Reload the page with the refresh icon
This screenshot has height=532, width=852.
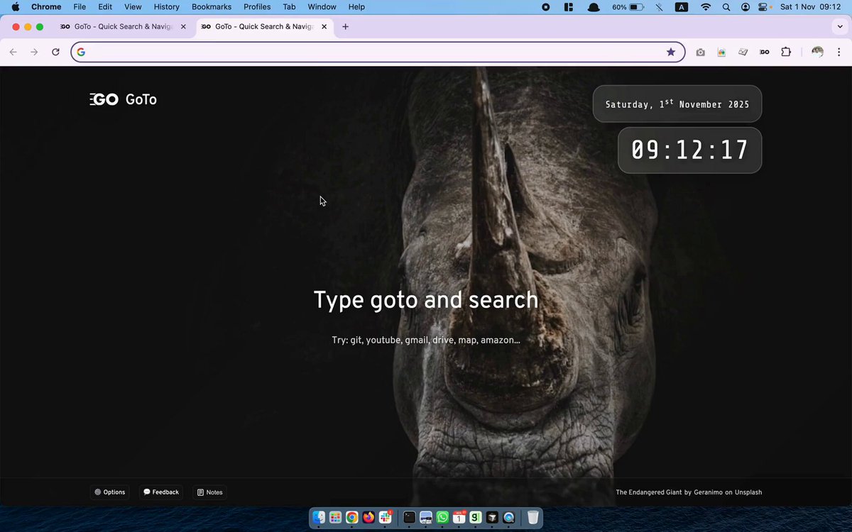click(55, 52)
